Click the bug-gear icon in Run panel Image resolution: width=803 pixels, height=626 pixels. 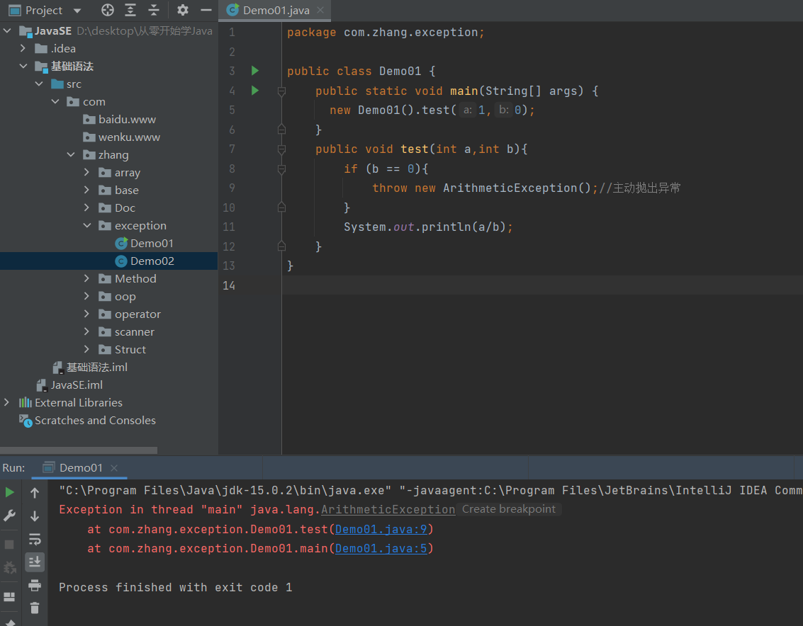click(x=9, y=567)
